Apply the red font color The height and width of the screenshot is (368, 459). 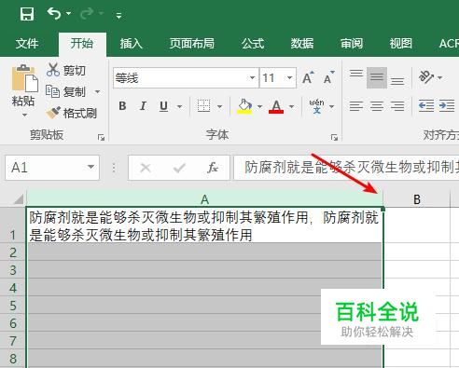pos(276,106)
